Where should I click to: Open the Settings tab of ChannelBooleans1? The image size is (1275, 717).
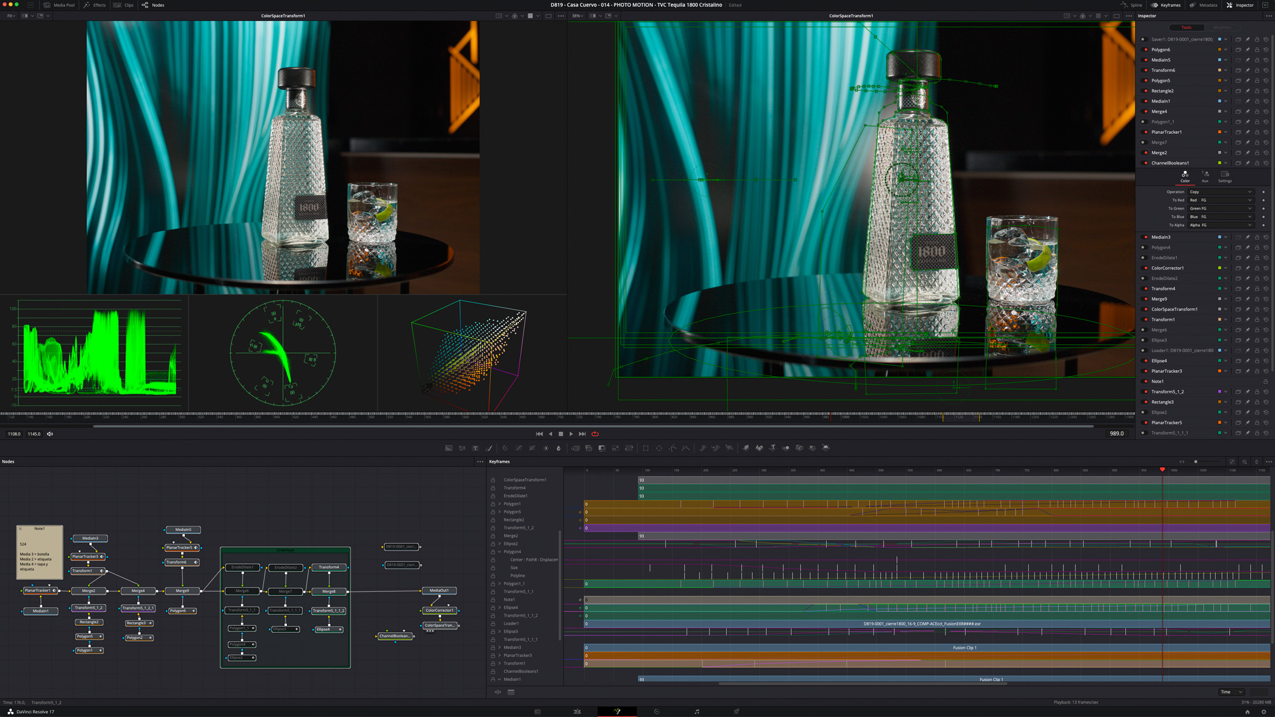[x=1225, y=177]
